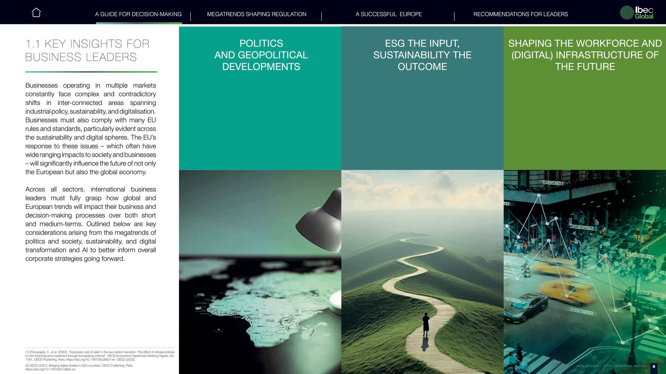
Task: Click the Key Insights for Business Leaders heading
Action: 87,50
